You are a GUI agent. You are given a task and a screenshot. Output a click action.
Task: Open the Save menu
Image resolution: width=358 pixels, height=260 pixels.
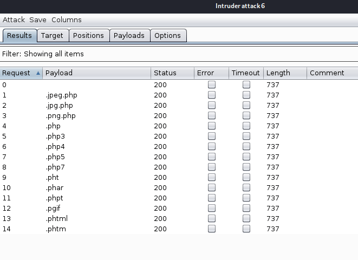38,20
